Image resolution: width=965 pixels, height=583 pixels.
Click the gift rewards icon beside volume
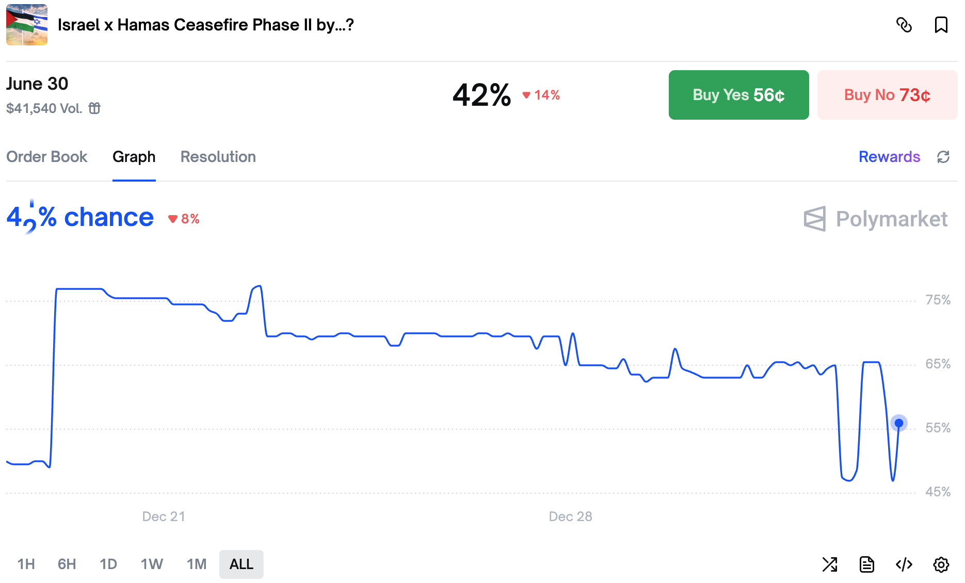[x=94, y=108]
